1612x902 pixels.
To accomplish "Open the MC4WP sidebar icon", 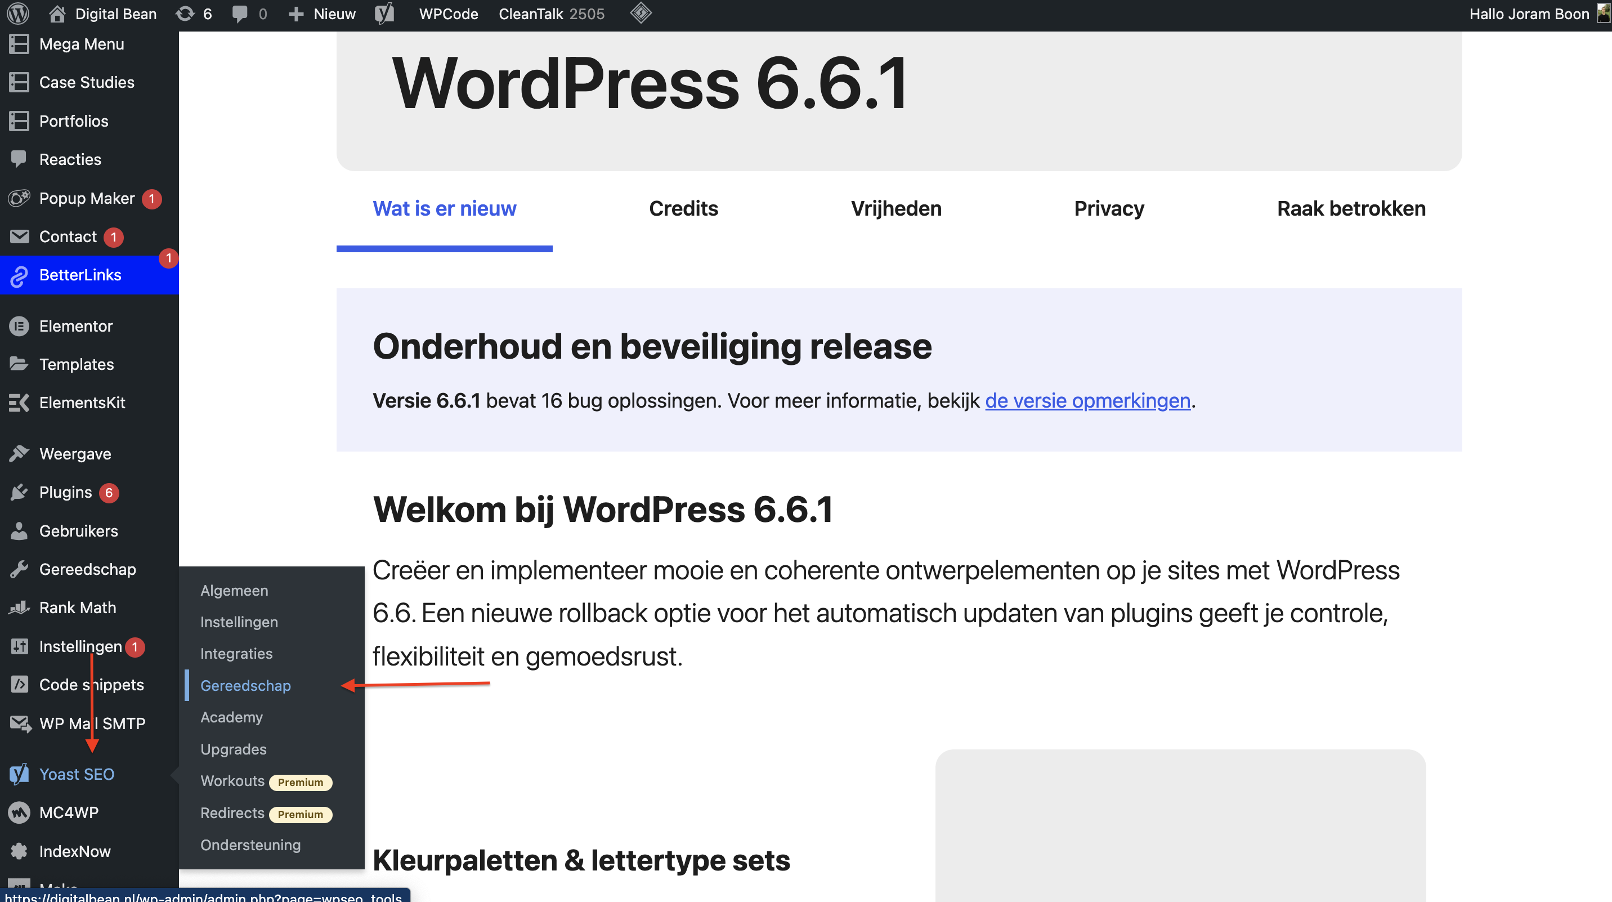I will click(19, 812).
